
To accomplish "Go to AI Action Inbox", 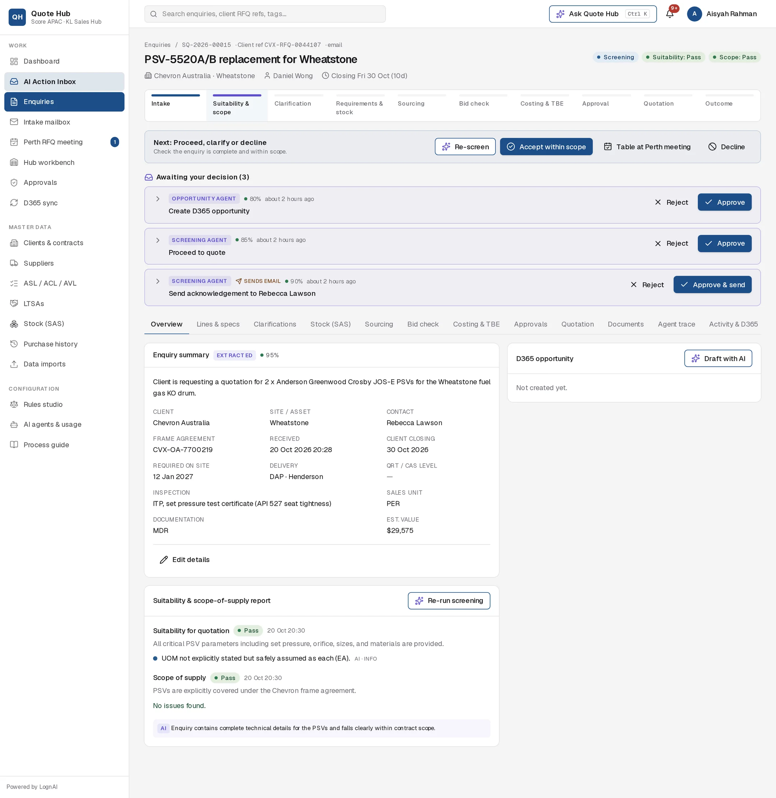I will [x=64, y=82].
